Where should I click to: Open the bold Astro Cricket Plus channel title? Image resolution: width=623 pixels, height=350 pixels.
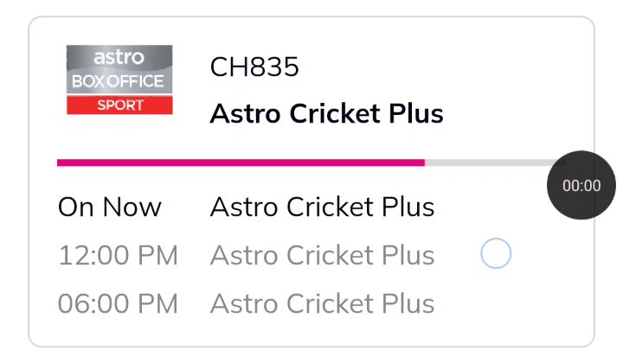(x=326, y=114)
